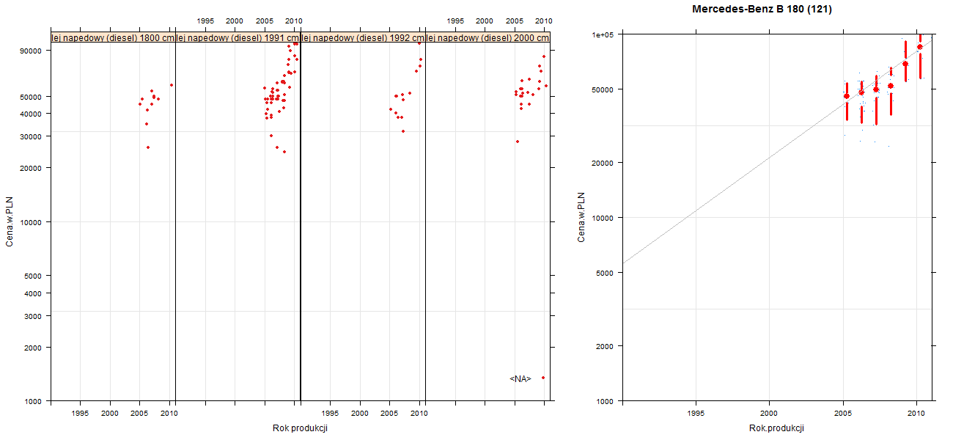Image resolution: width=953 pixels, height=440 pixels.
Task: Click year 2005 on the Mercedes-Benz chart's x-axis
Action: [x=843, y=414]
